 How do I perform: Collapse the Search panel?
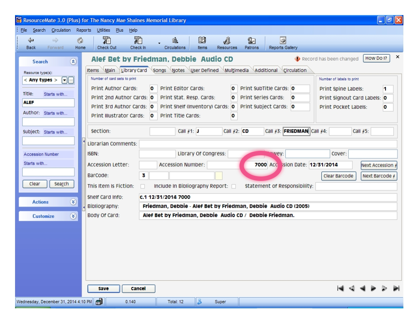[72, 62]
